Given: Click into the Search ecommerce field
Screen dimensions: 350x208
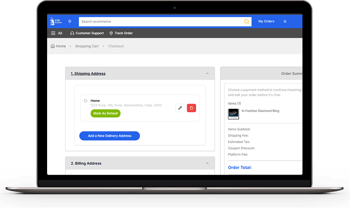Looking at the screenshot, I should (160, 22).
